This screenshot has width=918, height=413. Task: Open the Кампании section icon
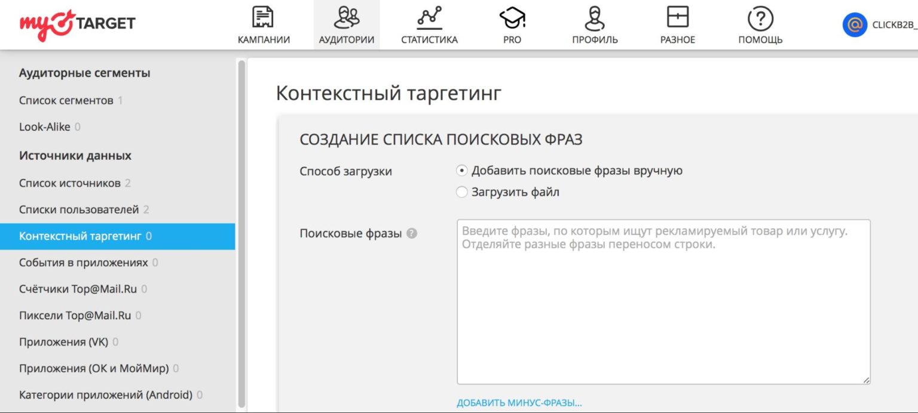coord(264,18)
